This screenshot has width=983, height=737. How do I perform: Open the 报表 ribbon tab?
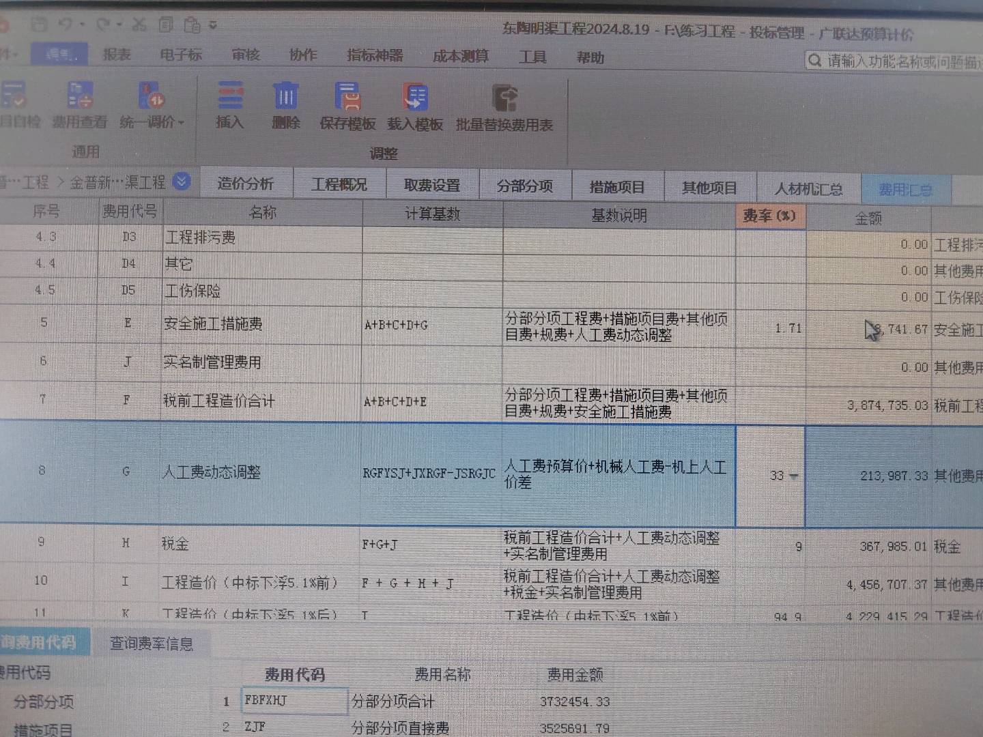point(117,54)
